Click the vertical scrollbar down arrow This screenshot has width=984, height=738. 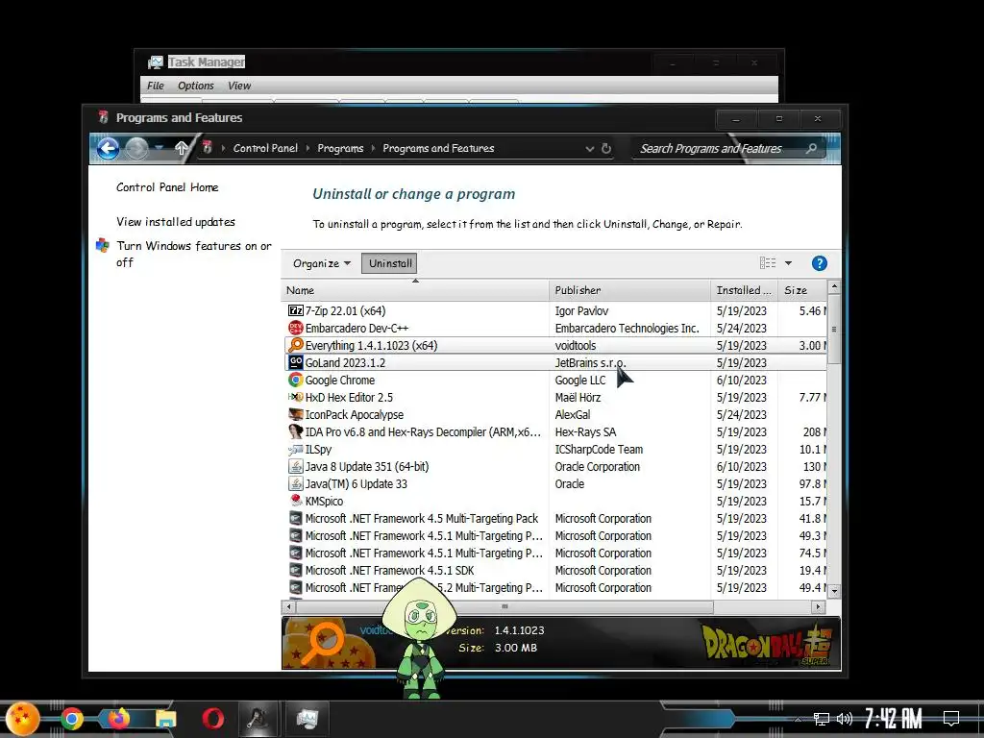tap(834, 591)
